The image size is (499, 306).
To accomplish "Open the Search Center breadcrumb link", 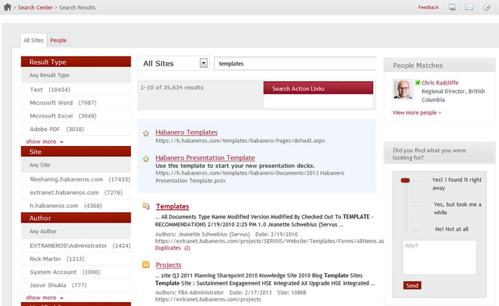I will (35, 7).
